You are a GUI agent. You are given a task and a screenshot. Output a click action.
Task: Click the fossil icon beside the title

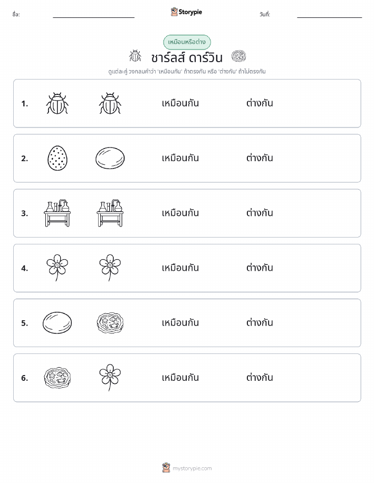[x=238, y=56]
